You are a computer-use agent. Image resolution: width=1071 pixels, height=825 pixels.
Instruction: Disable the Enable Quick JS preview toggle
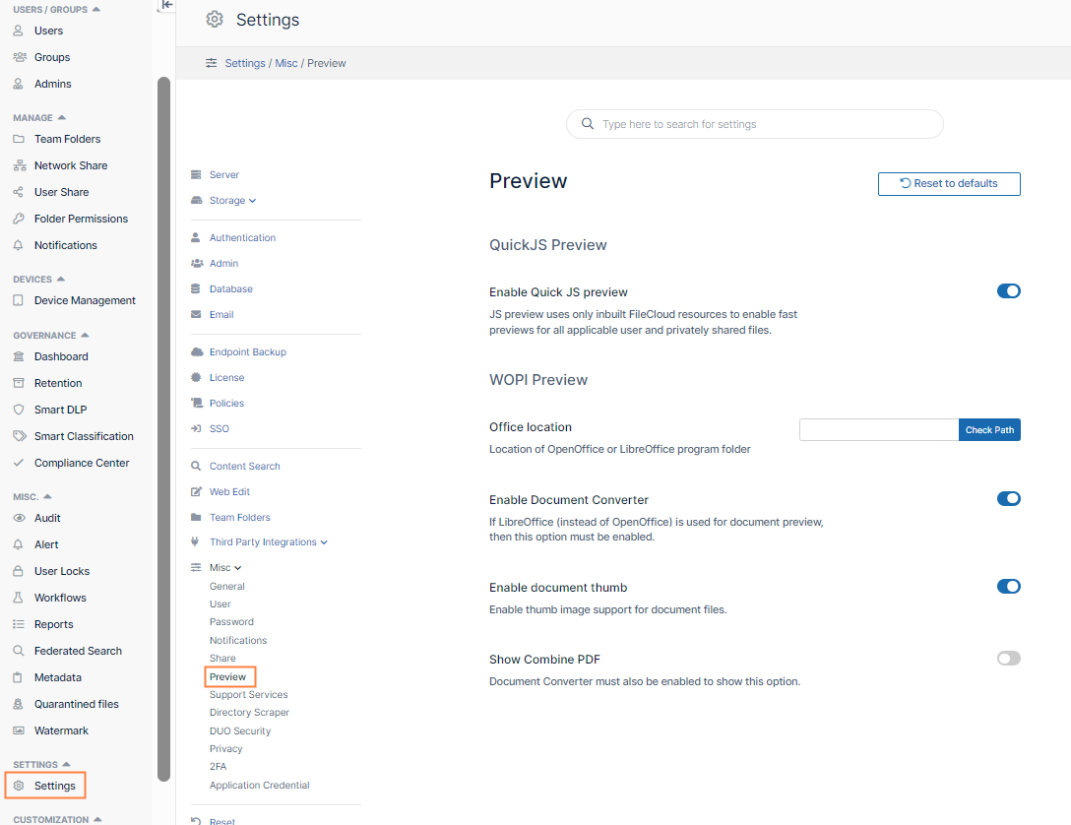1008,291
